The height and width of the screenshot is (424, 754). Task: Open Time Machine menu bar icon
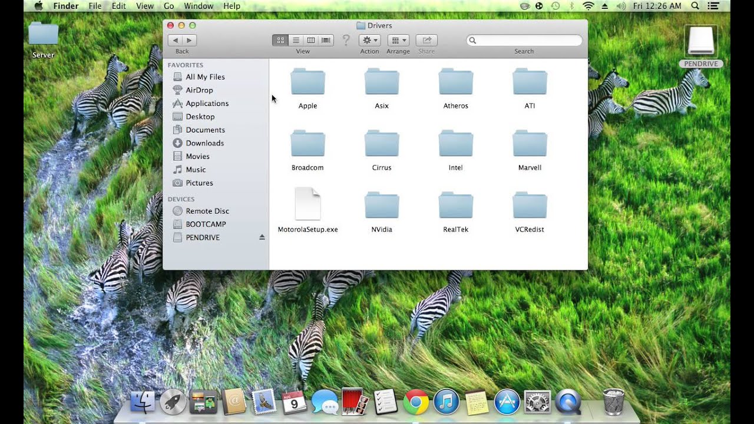click(x=555, y=6)
